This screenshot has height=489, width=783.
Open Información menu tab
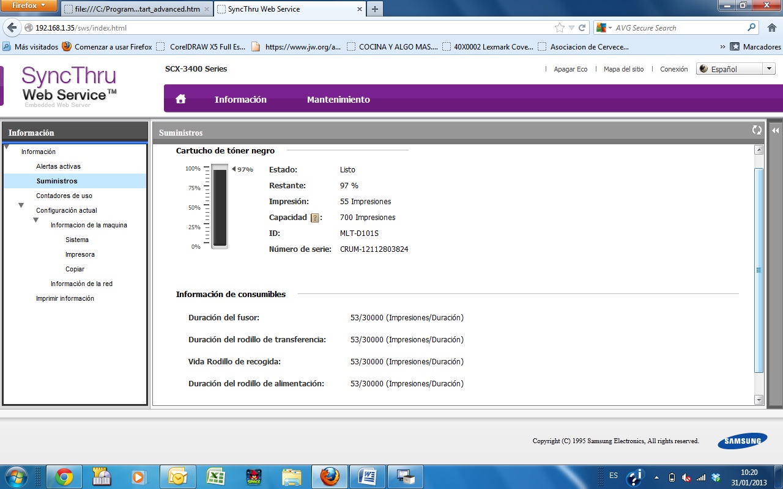point(240,99)
